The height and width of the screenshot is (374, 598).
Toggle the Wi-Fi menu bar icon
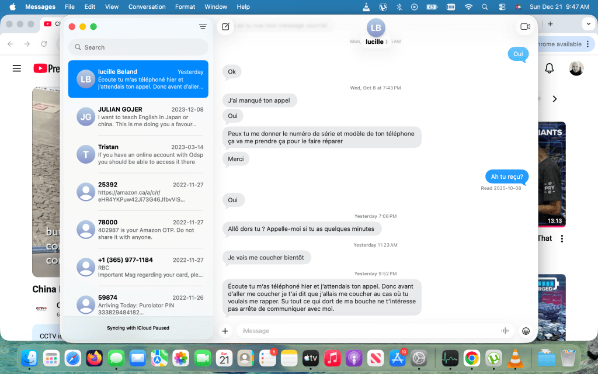click(468, 7)
